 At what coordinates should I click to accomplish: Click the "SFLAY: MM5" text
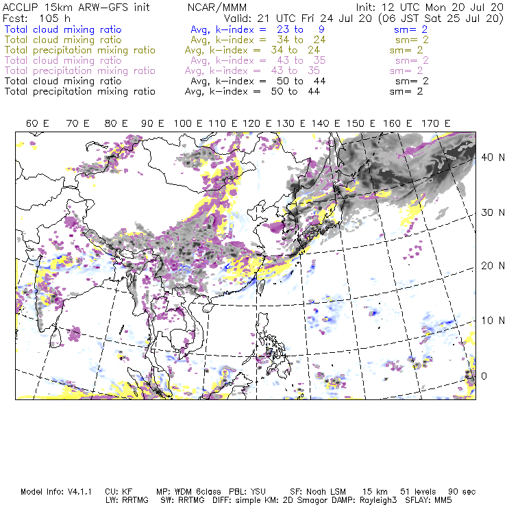point(428,500)
